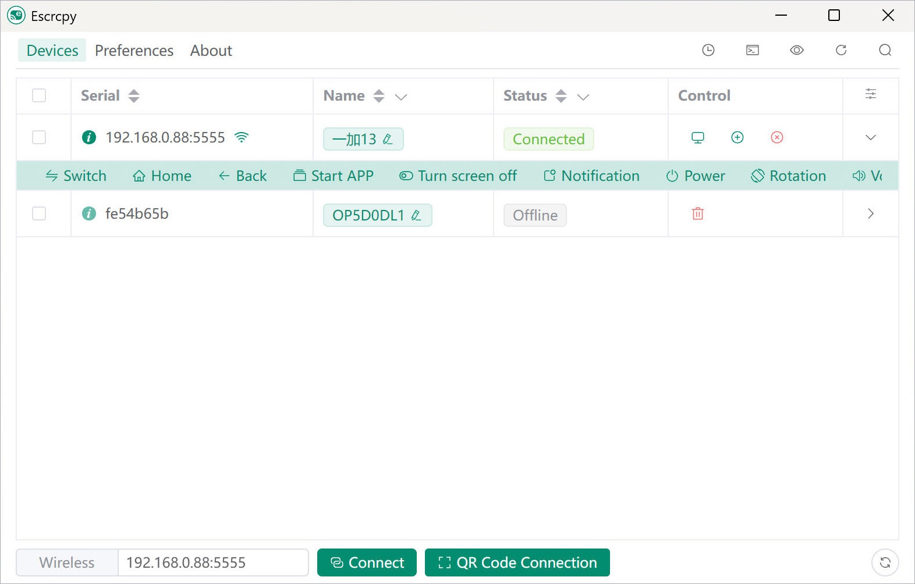
Task: Click the QR Code Connection button
Action: 517,562
